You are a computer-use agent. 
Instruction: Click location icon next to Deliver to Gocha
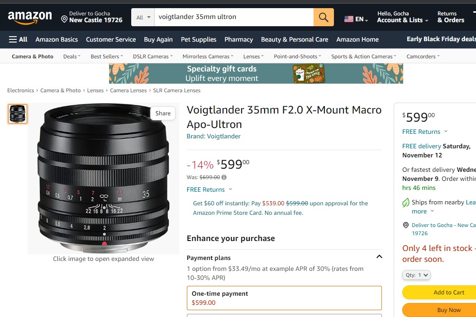tap(405, 225)
